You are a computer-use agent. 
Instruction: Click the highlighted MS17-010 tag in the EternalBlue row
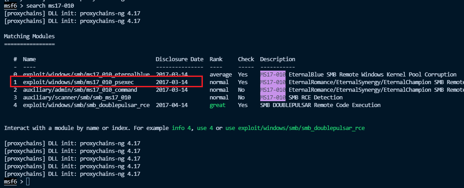coord(272,75)
